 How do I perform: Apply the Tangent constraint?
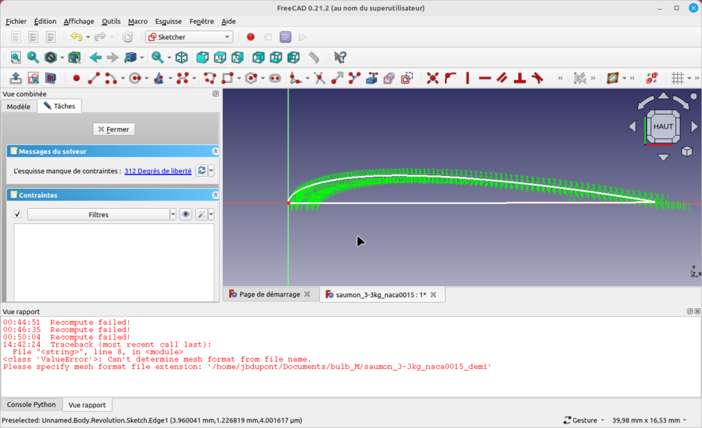(537, 78)
